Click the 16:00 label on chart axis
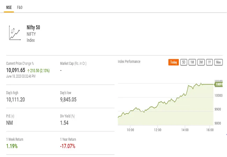 point(210,130)
